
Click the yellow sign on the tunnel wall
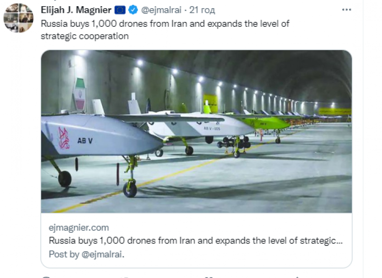[211, 103]
